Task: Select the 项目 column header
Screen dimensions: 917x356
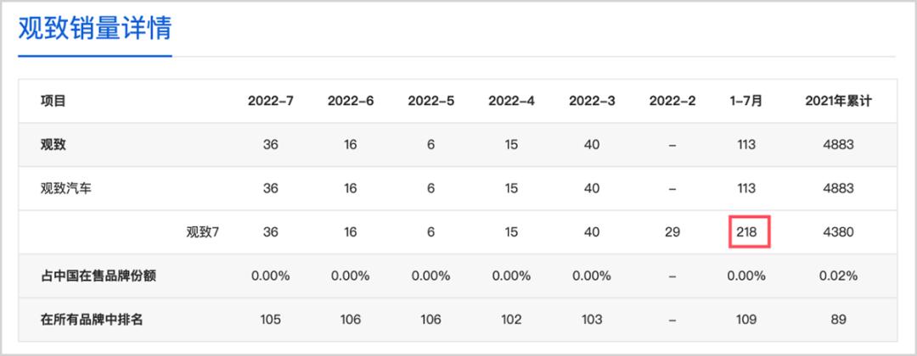Action: 53,101
